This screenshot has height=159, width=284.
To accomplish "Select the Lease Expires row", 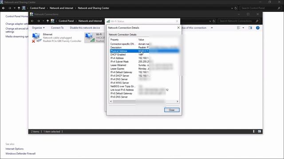I will point(145,69).
